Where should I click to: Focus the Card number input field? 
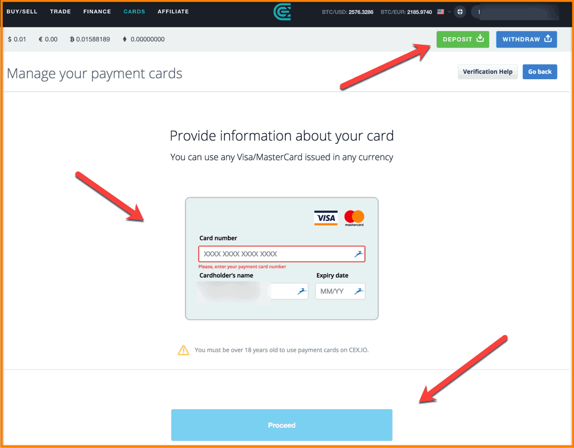[281, 254]
